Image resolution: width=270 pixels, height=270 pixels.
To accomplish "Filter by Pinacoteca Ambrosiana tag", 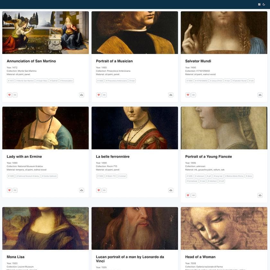I will (x=116, y=81).
